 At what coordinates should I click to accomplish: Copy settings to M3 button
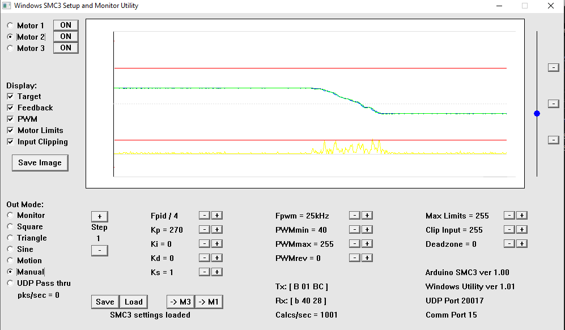[x=180, y=302]
